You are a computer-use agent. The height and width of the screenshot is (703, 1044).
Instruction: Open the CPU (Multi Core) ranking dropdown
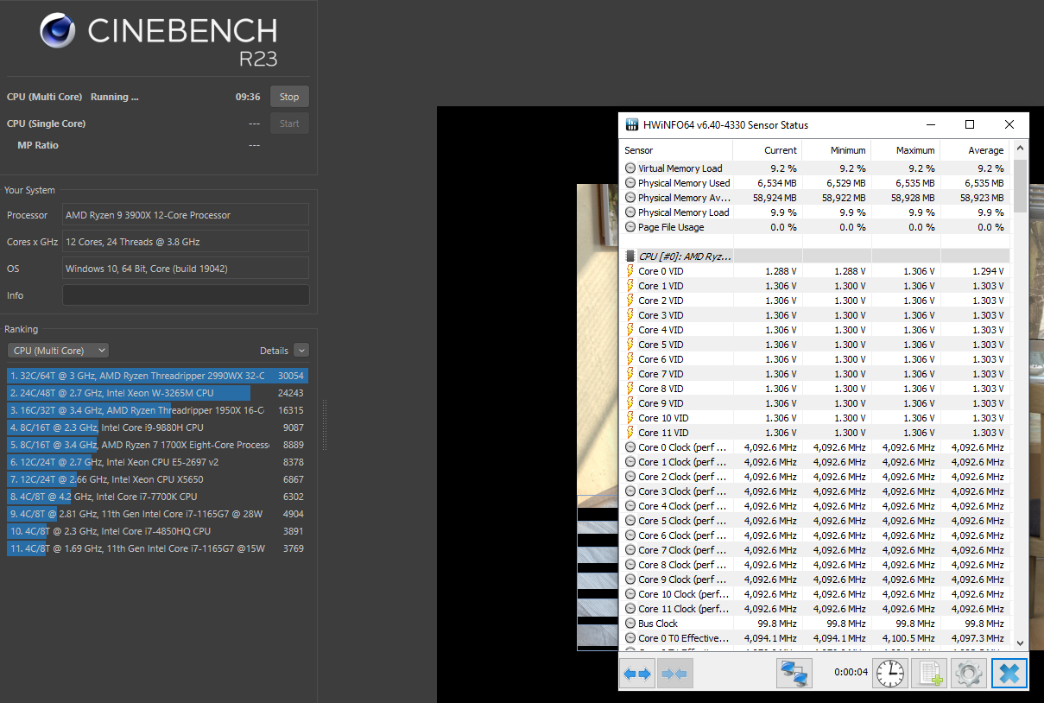pyautogui.click(x=58, y=351)
